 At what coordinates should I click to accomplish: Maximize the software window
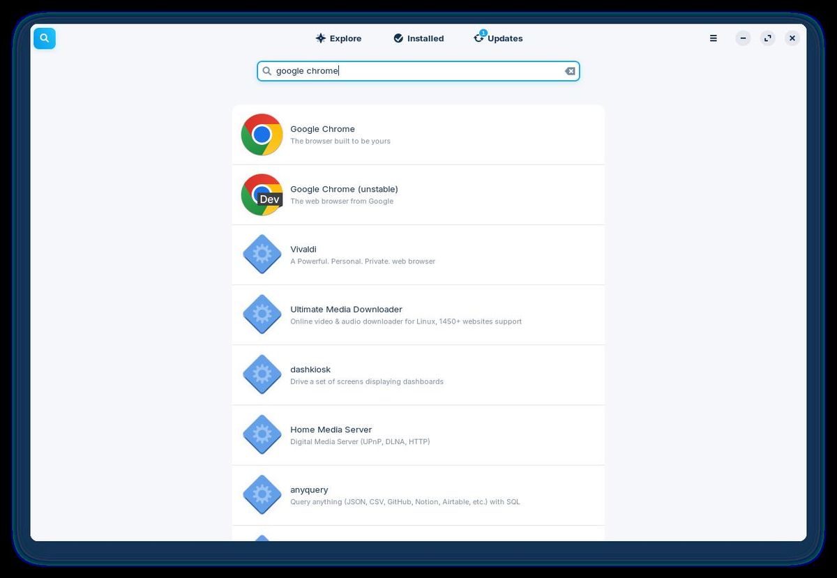[767, 38]
